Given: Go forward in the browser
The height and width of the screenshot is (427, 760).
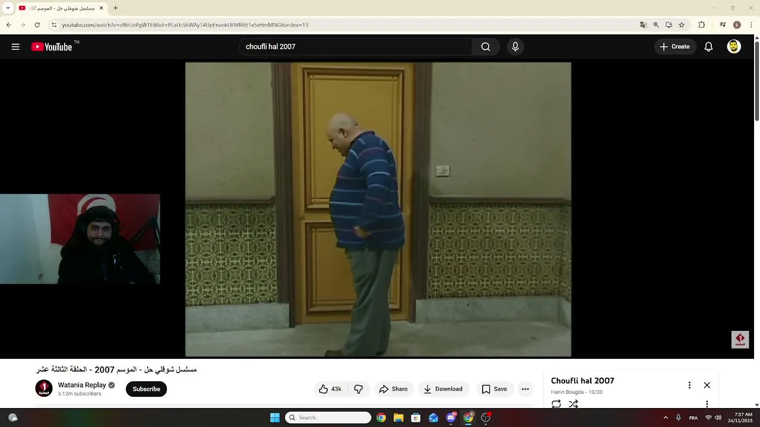Looking at the screenshot, I should (x=23, y=25).
